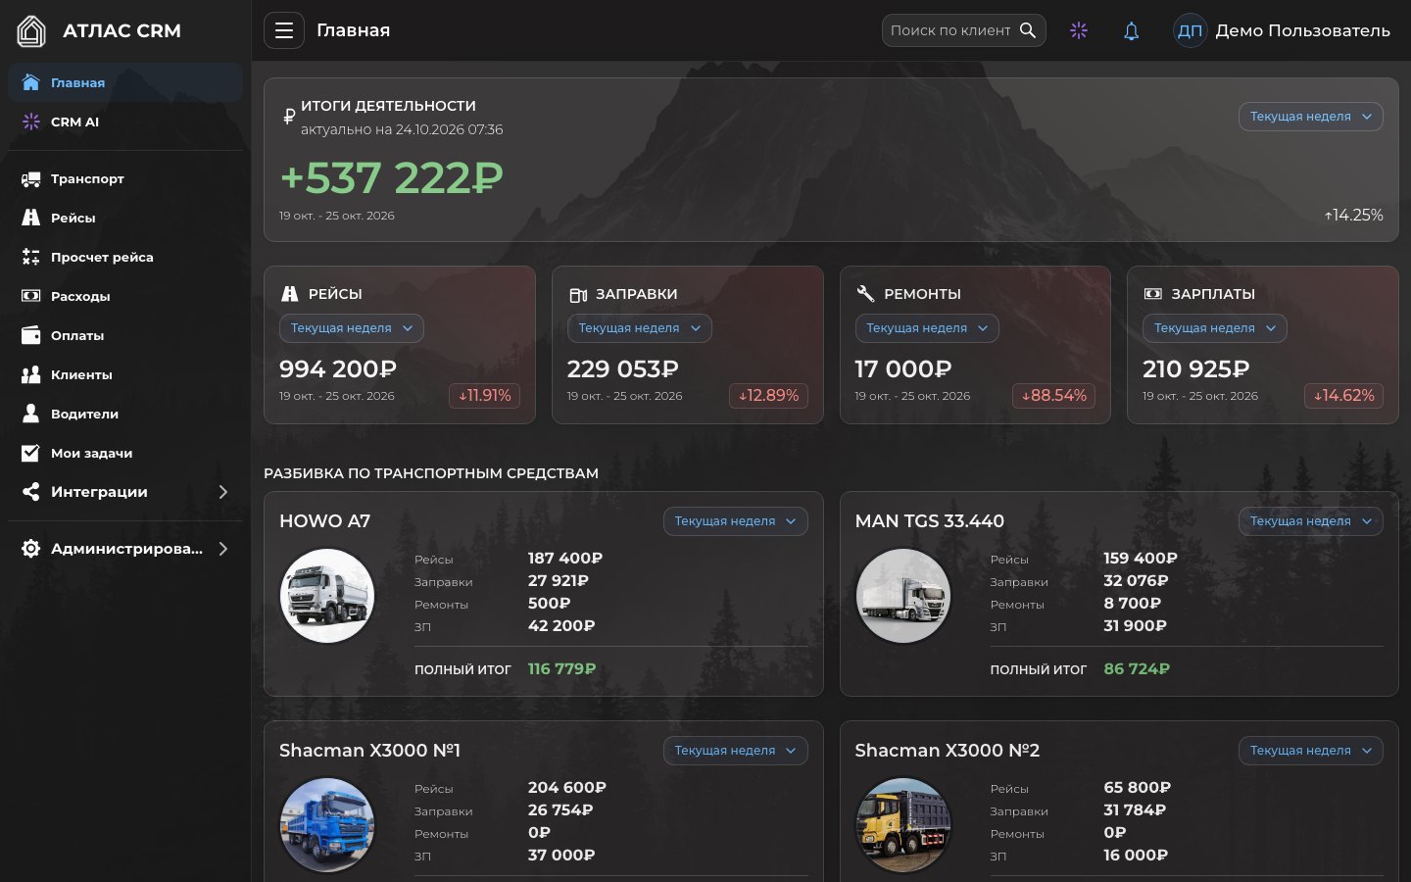Open the CRM AI sparkle icon in header

pos(1079,30)
